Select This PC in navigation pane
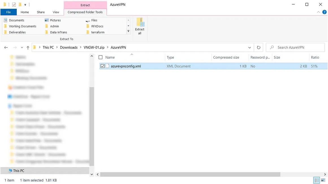Screen dimensions: 328x184 pyautogui.click(x=45, y=171)
